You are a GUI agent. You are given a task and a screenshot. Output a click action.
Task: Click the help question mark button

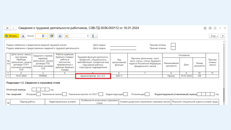(x=223, y=36)
